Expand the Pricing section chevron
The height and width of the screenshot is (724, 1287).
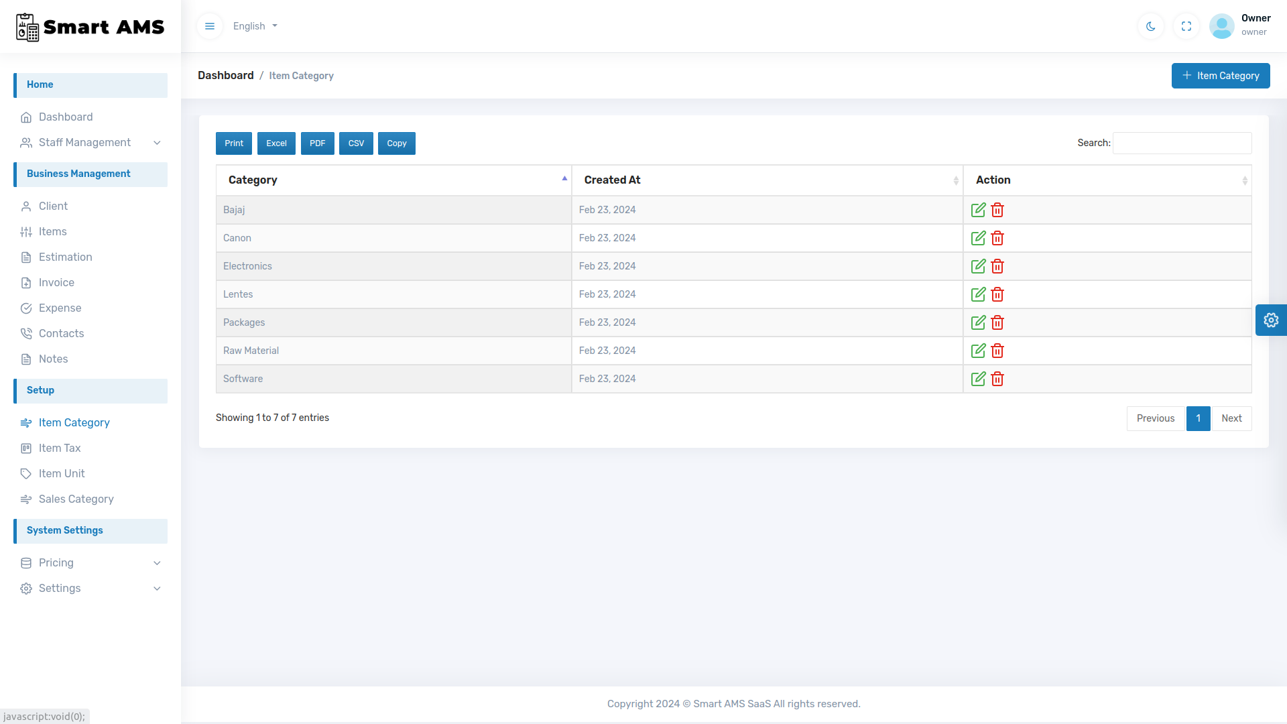point(157,563)
